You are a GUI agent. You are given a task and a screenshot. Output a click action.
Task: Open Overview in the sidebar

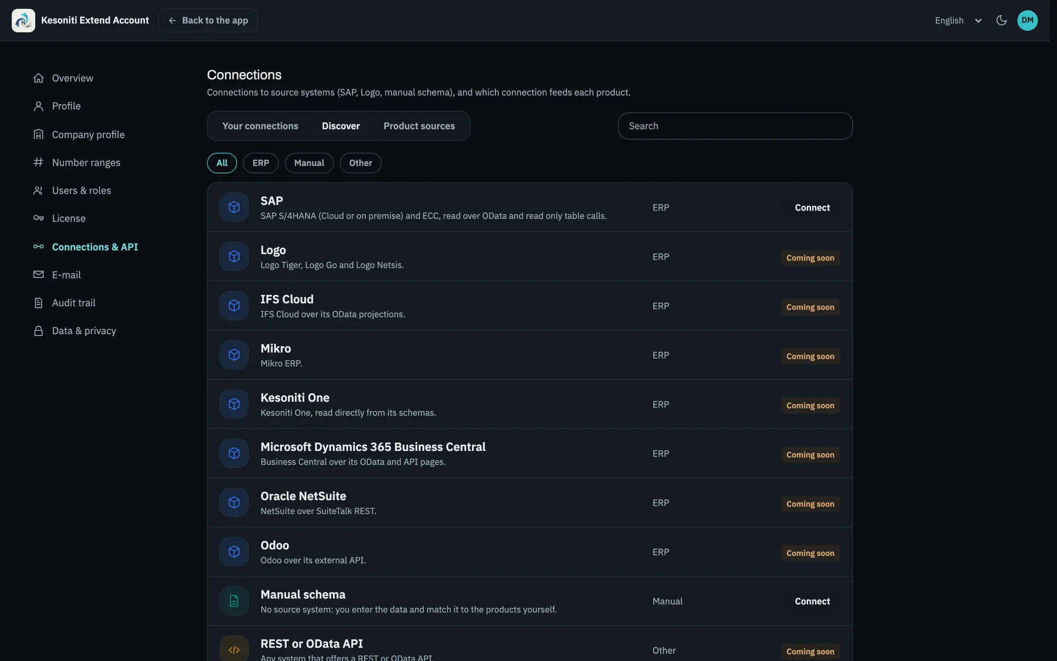pyautogui.click(x=73, y=78)
